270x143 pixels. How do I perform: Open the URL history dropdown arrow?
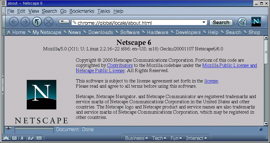coord(204,22)
